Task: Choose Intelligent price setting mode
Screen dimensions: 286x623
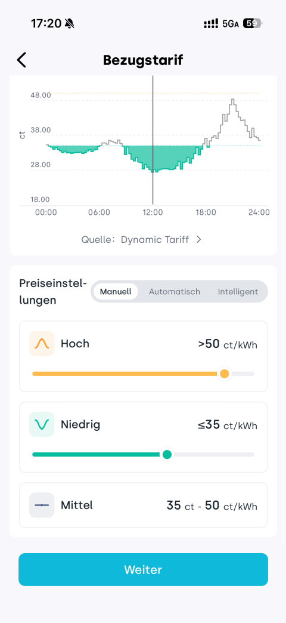Action: [238, 292]
